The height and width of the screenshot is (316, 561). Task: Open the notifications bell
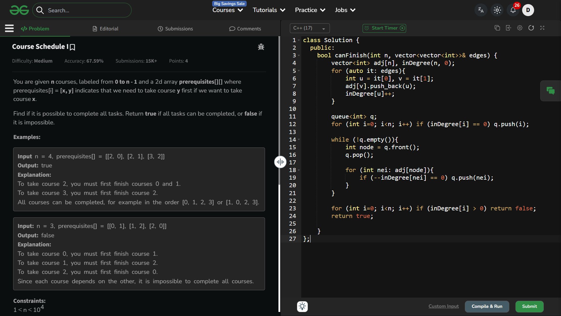coord(513,10)
